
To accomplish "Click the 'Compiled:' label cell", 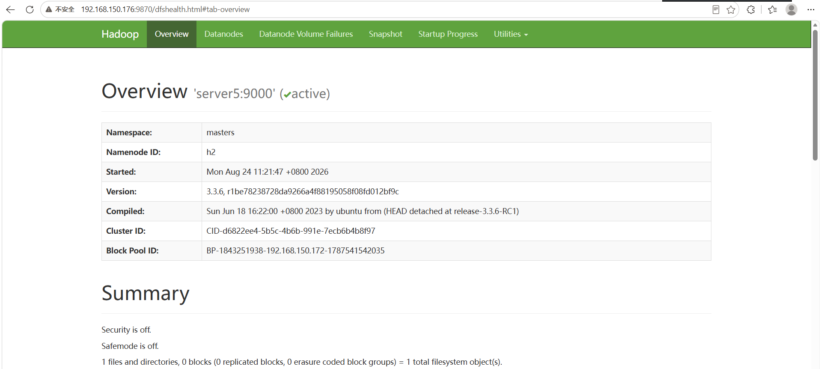I will [x=152, y=211].
